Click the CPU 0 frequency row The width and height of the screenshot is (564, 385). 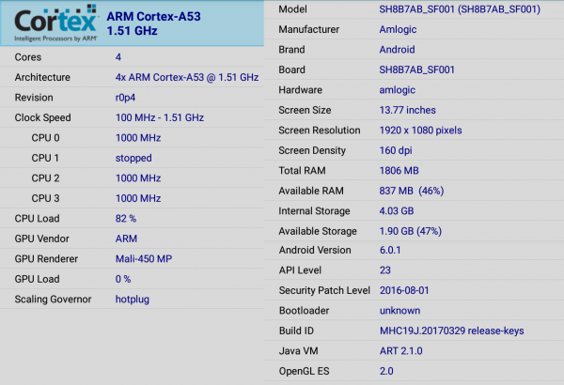coord(132,138)
